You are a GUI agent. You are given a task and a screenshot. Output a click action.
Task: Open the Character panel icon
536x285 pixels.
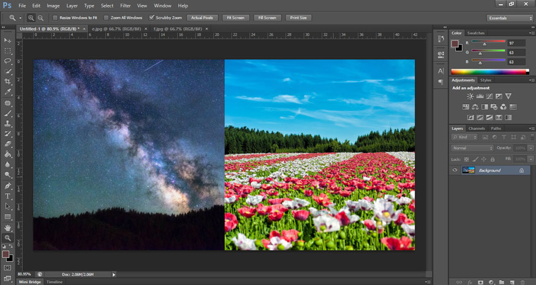point(440,70)
